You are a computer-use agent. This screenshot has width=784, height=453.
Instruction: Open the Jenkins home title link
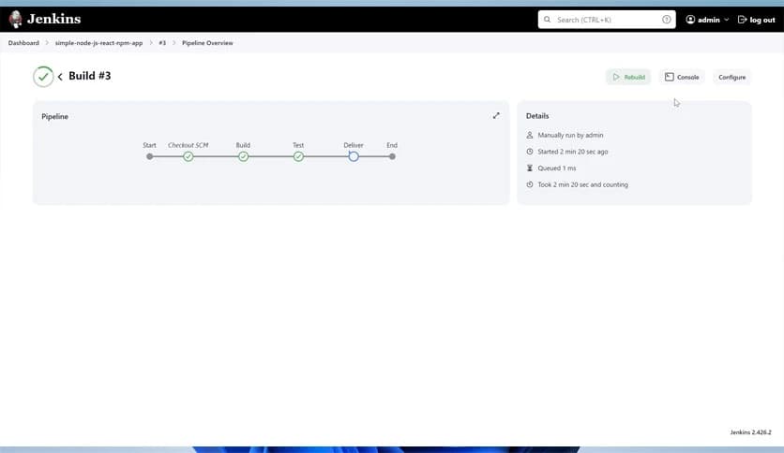point(53,19)
